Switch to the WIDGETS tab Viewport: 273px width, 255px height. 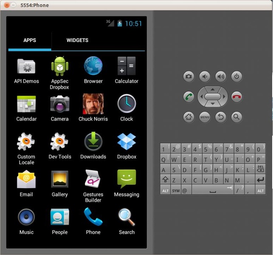click(77, 40)
